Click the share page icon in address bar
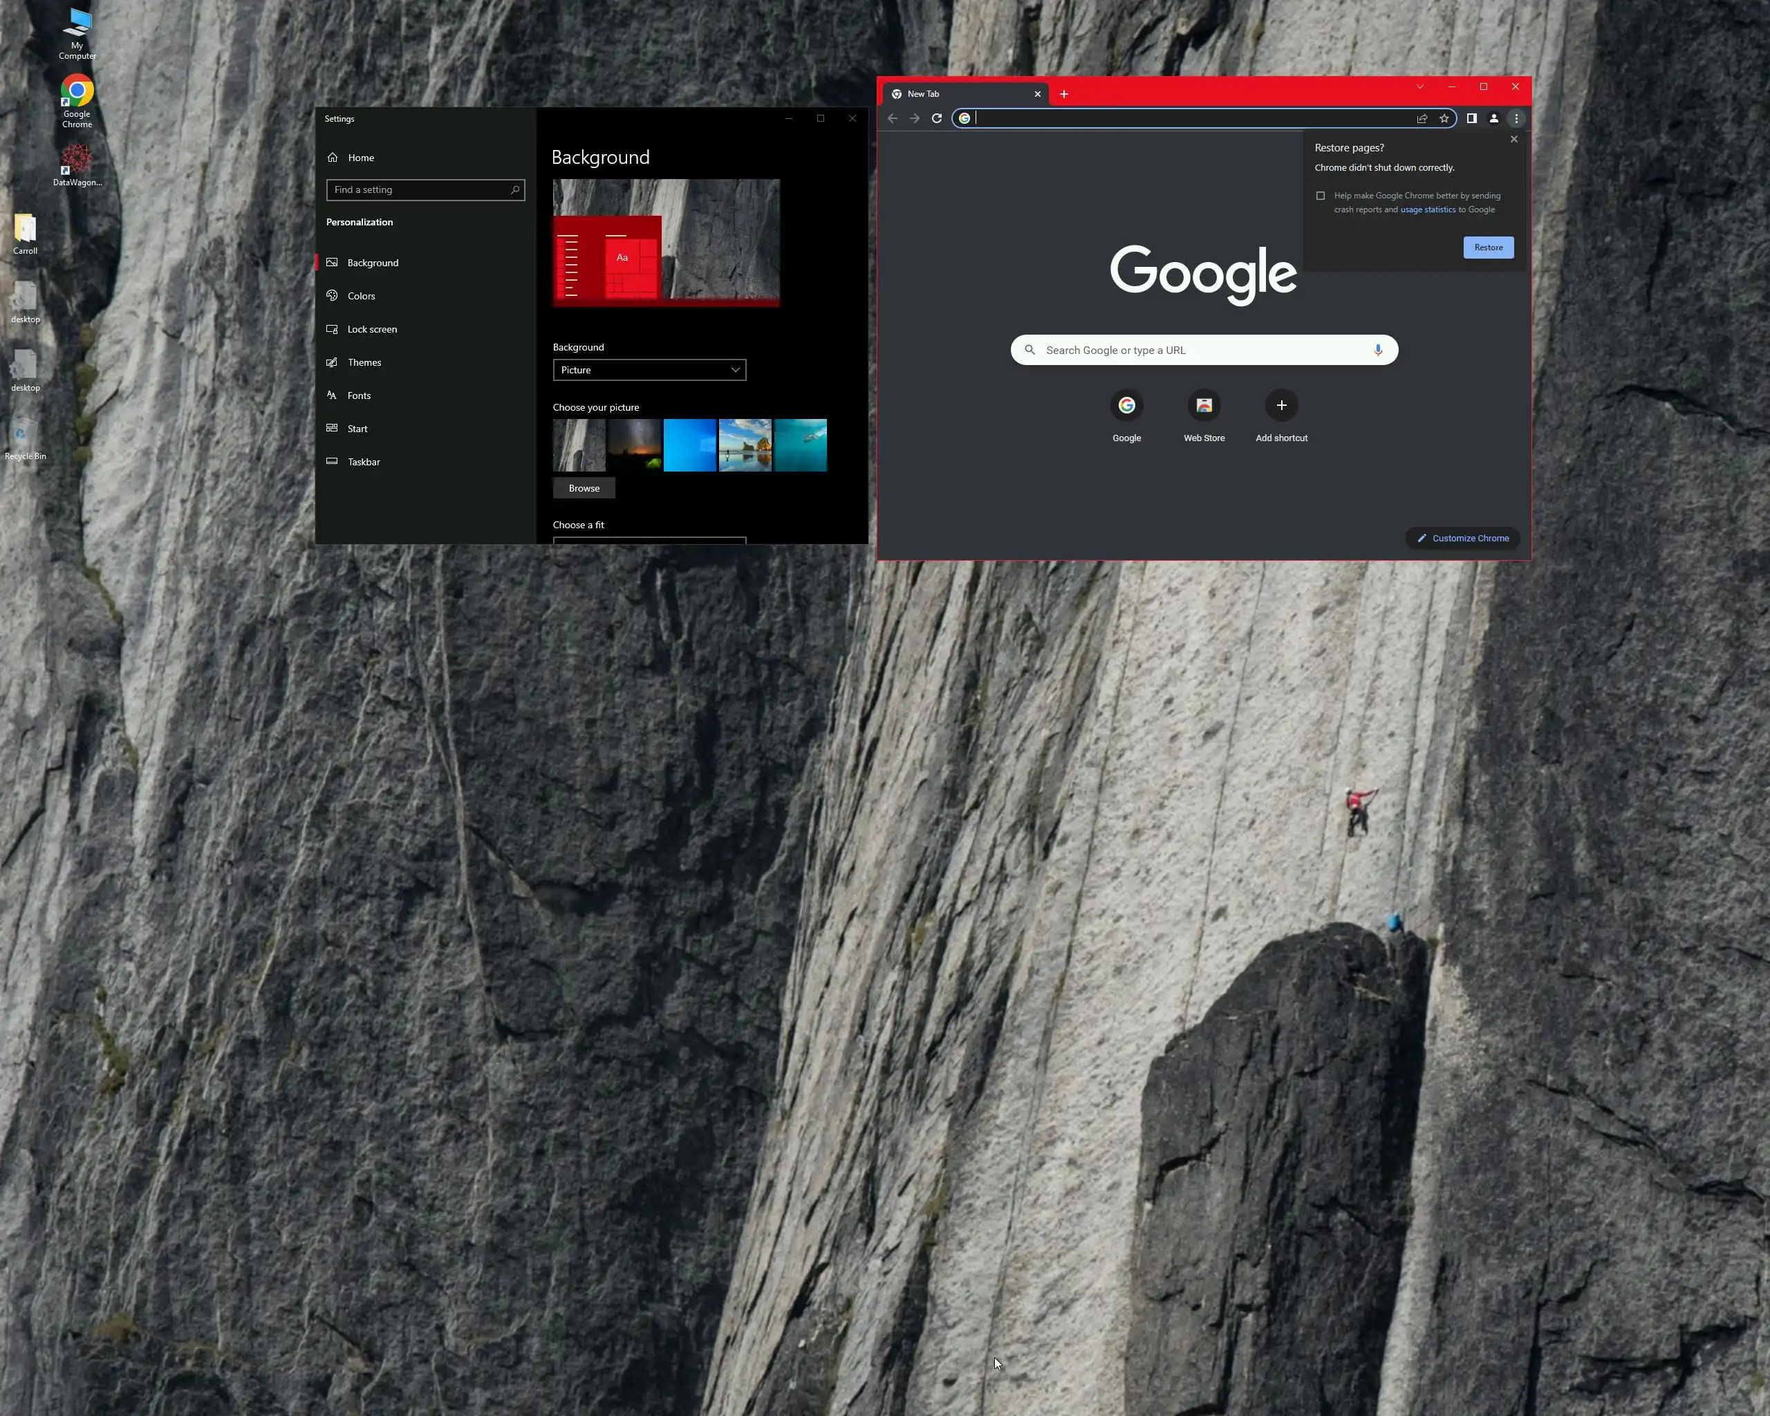This screenshot has width=1770, height=1416. 1422,118
